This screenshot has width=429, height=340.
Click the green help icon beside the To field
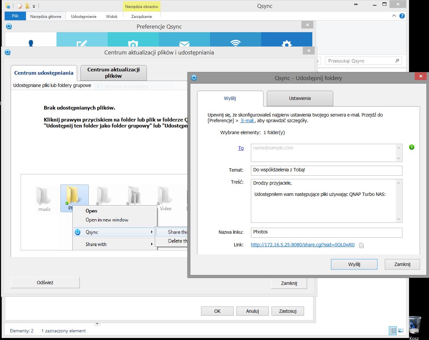pyautogui.click(x=412, y=147)
